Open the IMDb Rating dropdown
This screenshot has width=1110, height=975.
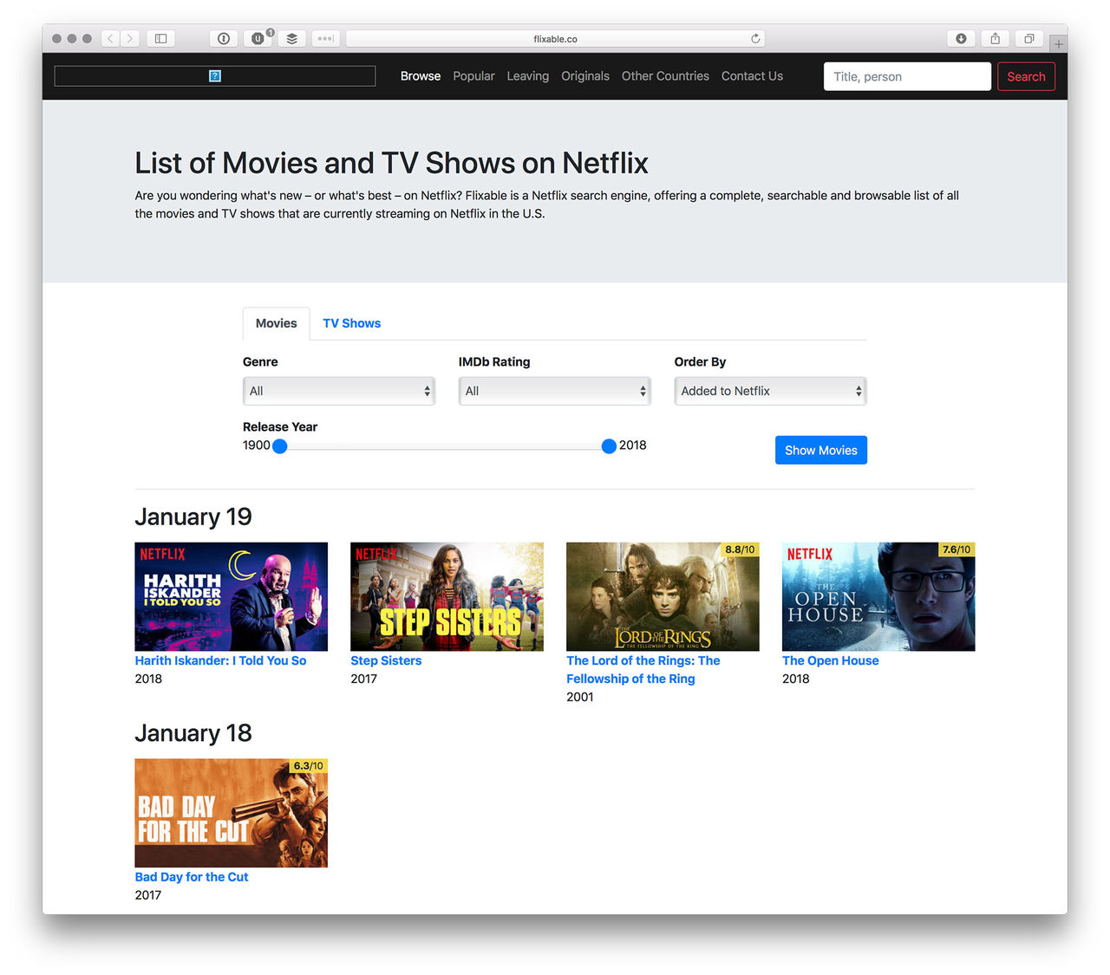click(x=555, y=391)
